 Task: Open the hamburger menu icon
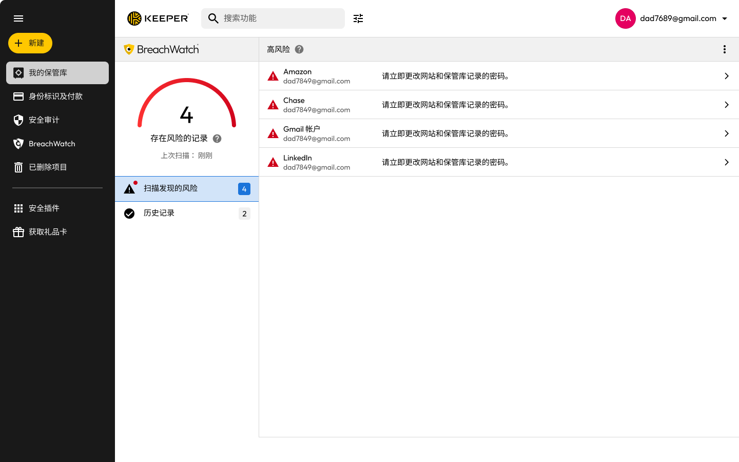pyautogui.click(x=18, y=18)
